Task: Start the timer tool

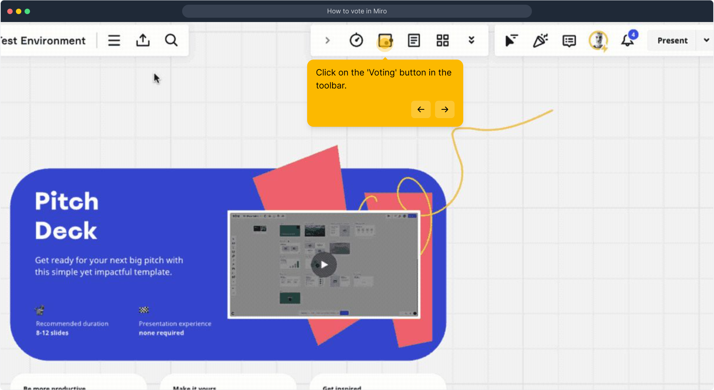Action: (356, 40)
